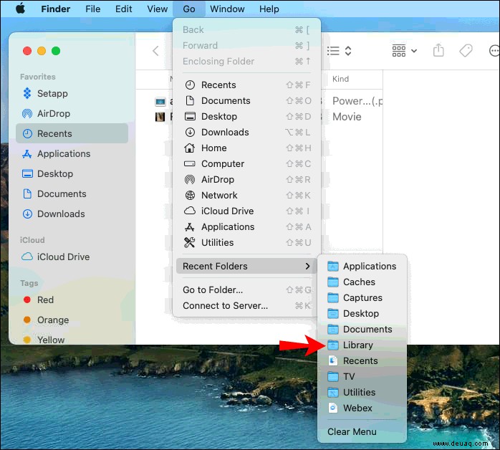Screen dimensions: 500x450
Task: Click the yellow minimize window button
Action: [42, 51]
